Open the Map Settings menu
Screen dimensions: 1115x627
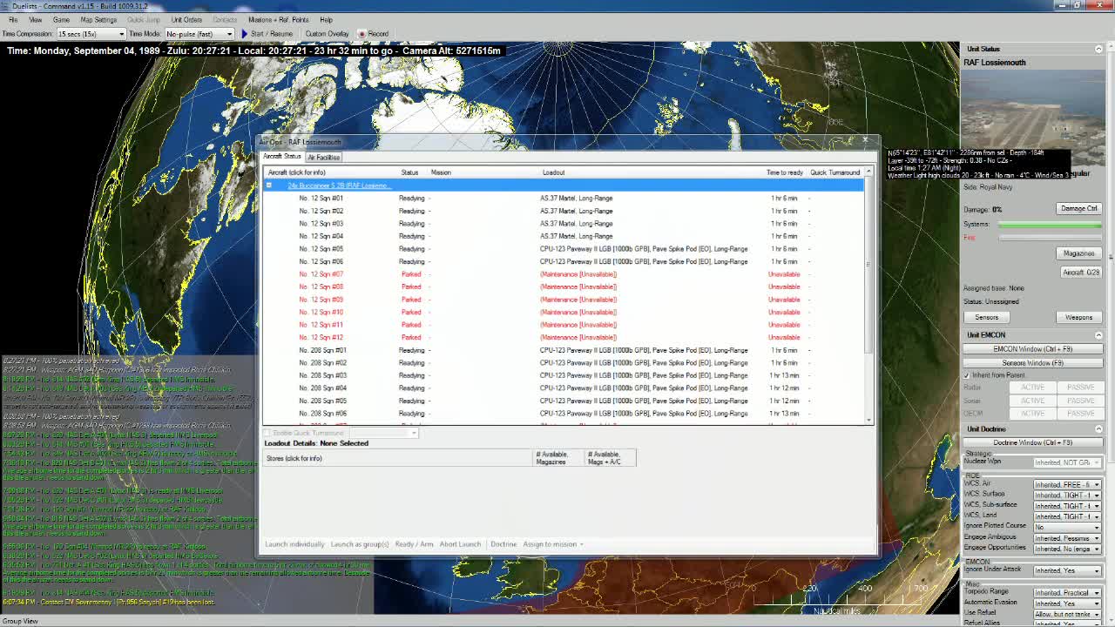tap(98, 19)
